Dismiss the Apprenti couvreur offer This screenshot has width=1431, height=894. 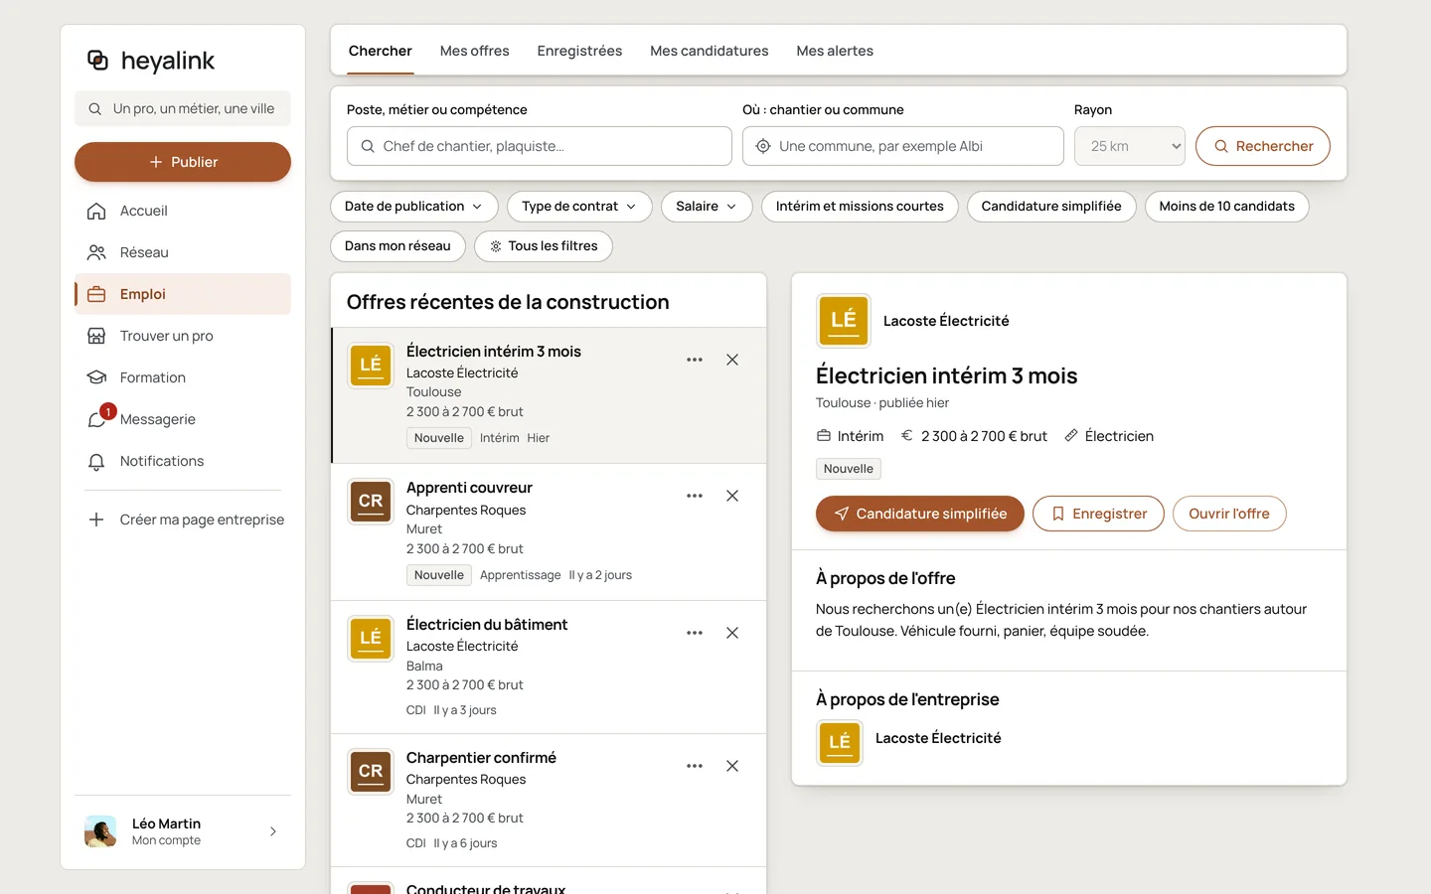(x=732, y=496)
